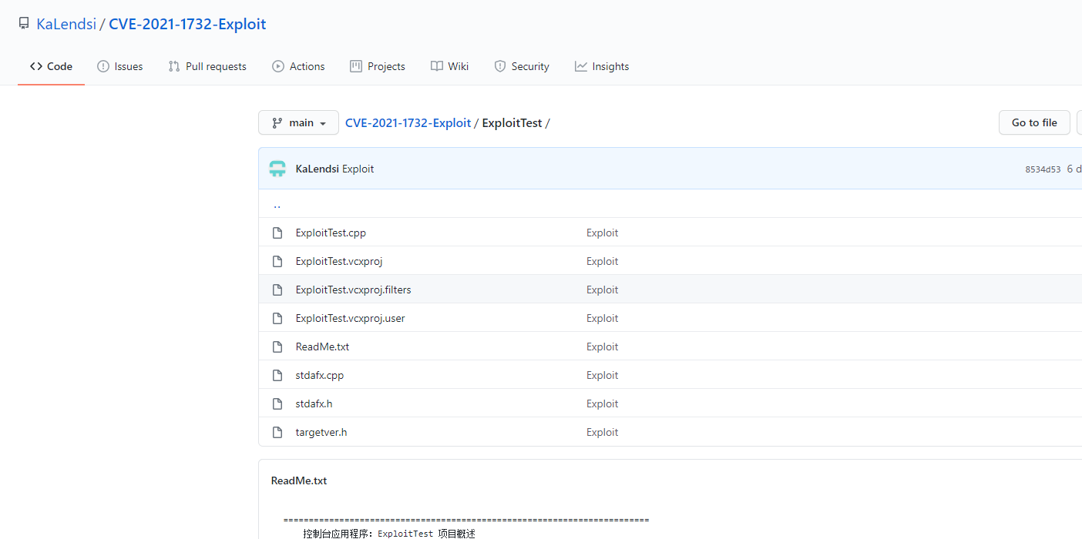Click file icon beside ExploitTest.vcxproj.user
The height and width of the screenshot is (539, 1082).
pyautogui.click(x=277, y=318)
